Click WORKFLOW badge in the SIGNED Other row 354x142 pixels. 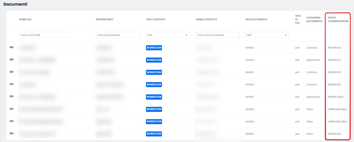pyautogui.click(x=154, y=134)
